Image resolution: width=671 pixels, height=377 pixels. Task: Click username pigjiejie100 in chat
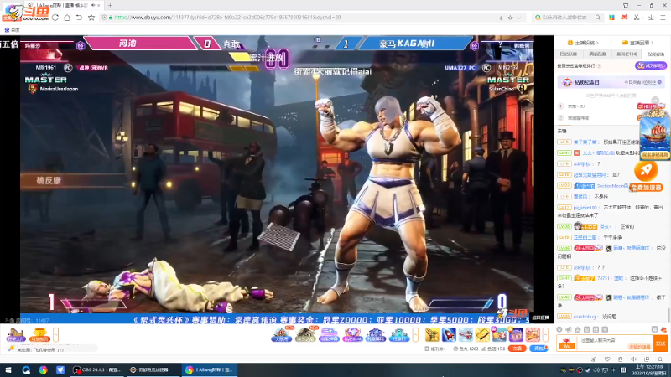click(x=585, y=207)
